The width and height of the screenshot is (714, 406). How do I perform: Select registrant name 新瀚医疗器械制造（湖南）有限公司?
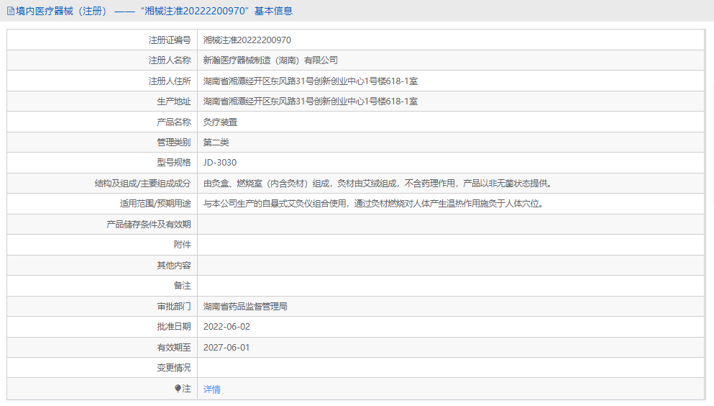pyautogui.click(x=270, y=60)
